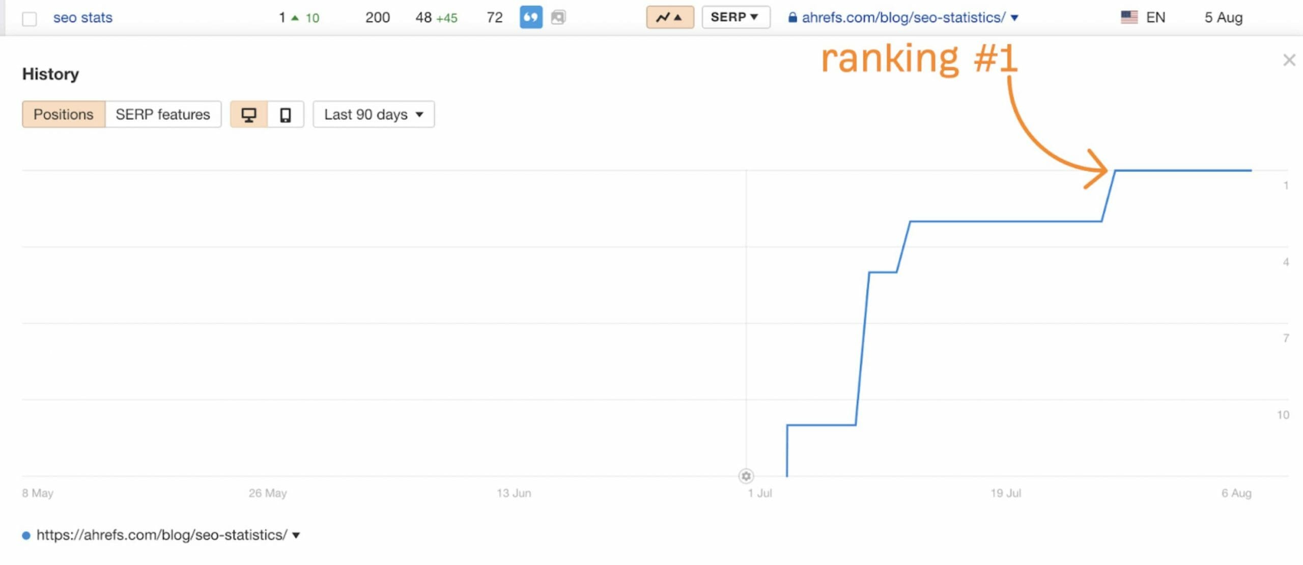Screen dimensions: 1303x565
Task: Toggle the seo stats row checkbox
Action: tap(30, 19)
